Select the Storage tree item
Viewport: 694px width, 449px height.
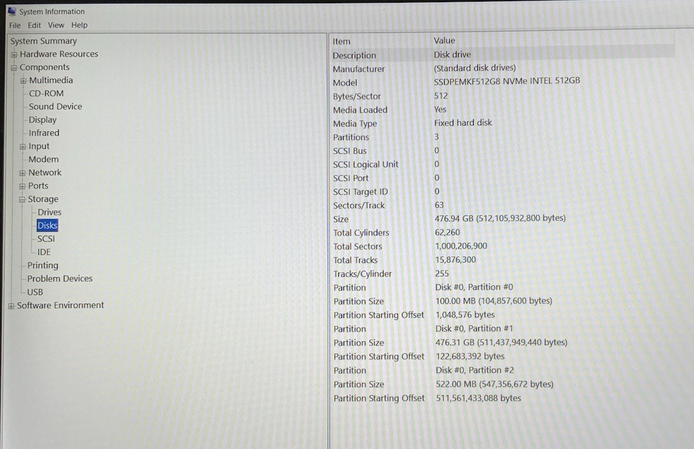click(x=43, y=199)
